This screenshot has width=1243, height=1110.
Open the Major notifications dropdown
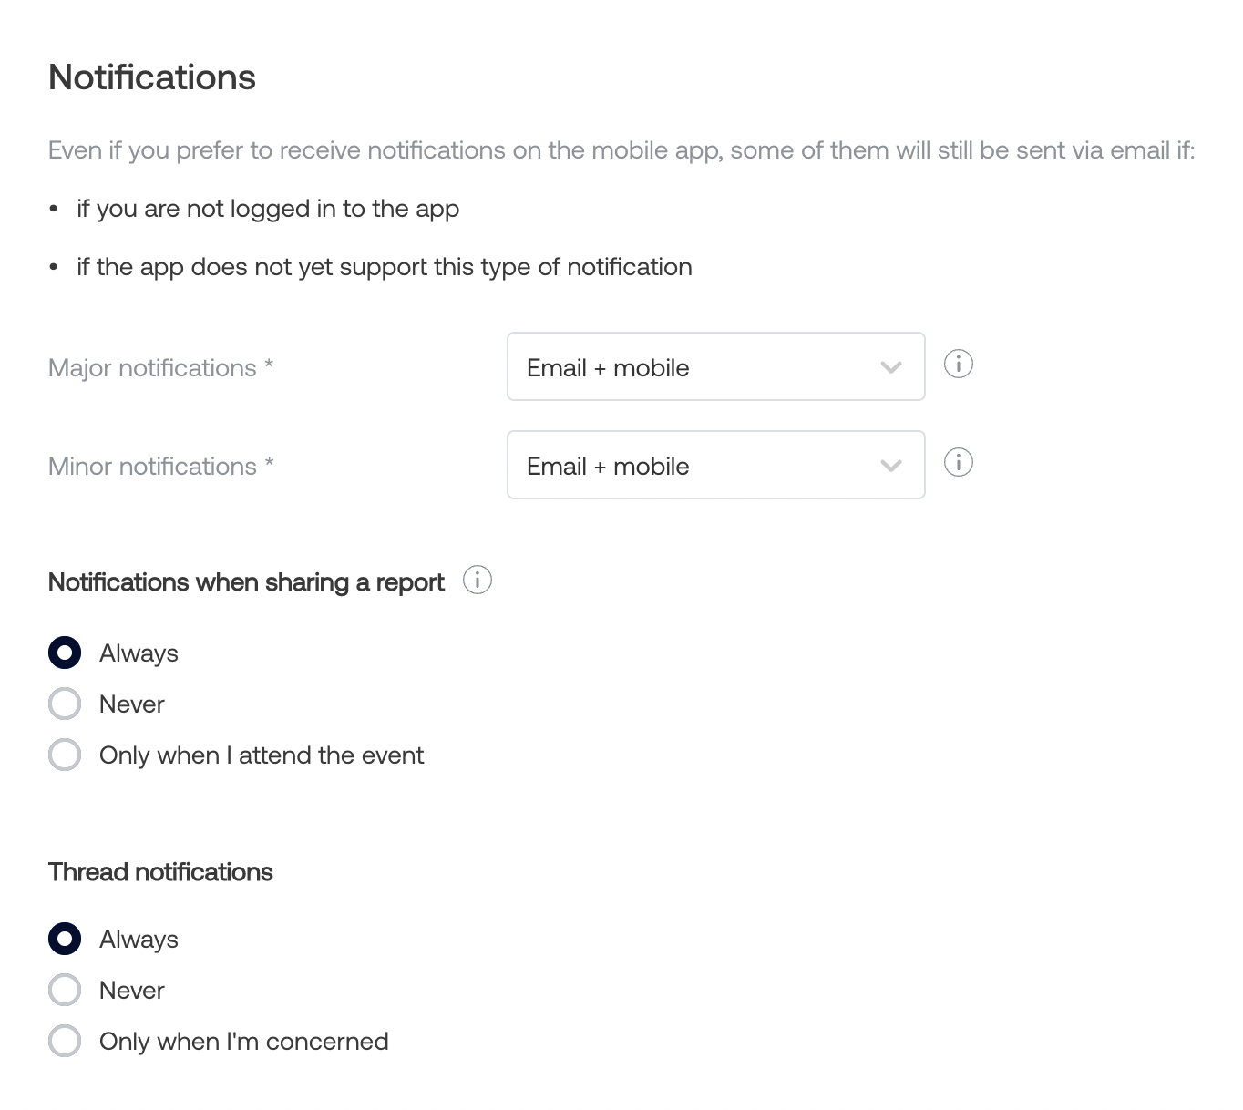[715, 367]
